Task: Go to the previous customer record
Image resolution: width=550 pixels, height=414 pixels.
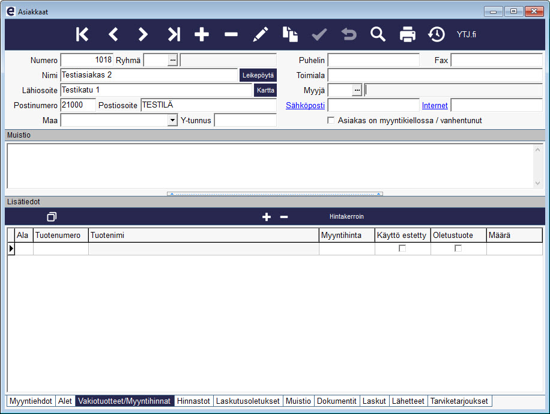Action: pos(113,34)
